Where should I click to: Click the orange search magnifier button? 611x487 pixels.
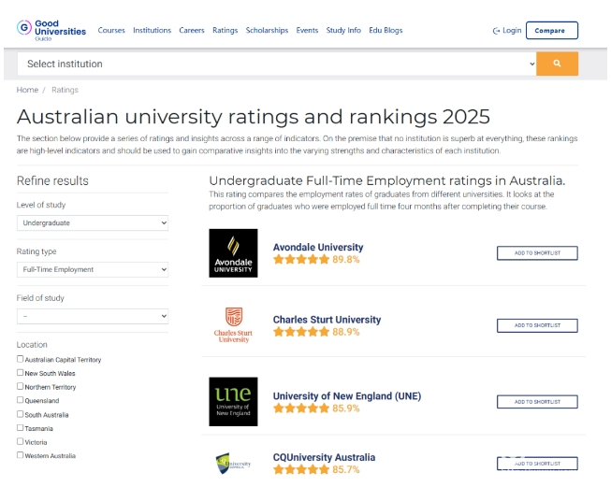click(557, 64)
